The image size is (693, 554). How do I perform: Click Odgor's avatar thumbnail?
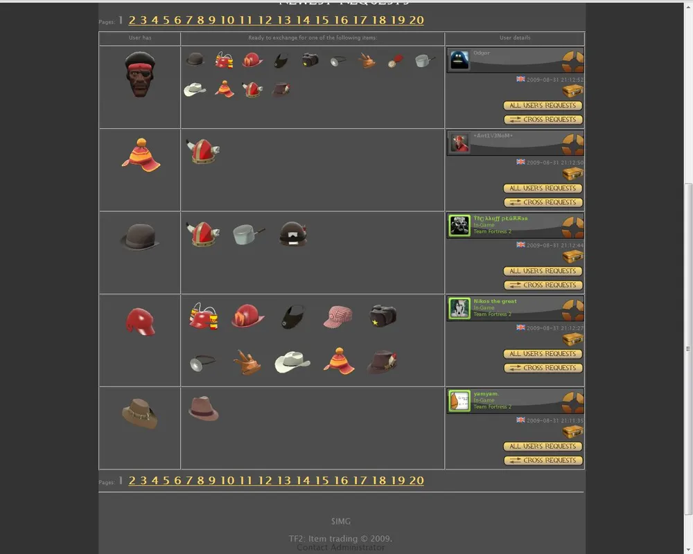459,60
